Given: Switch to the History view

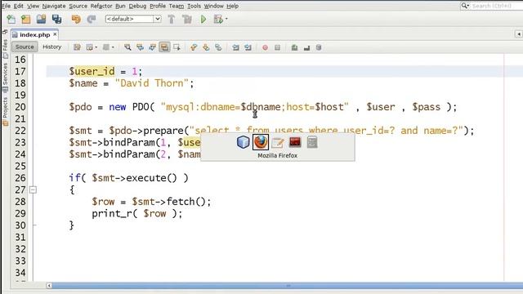Looking at the screenshot, I should (x=52, y=47).
